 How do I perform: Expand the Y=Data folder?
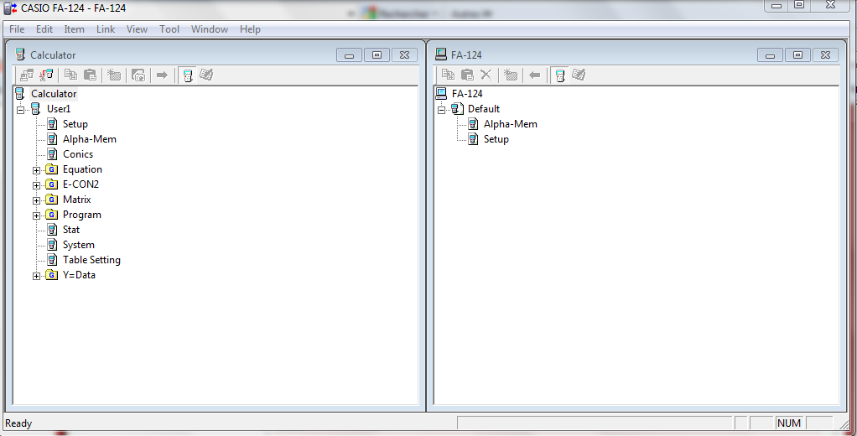coord(36,276)
